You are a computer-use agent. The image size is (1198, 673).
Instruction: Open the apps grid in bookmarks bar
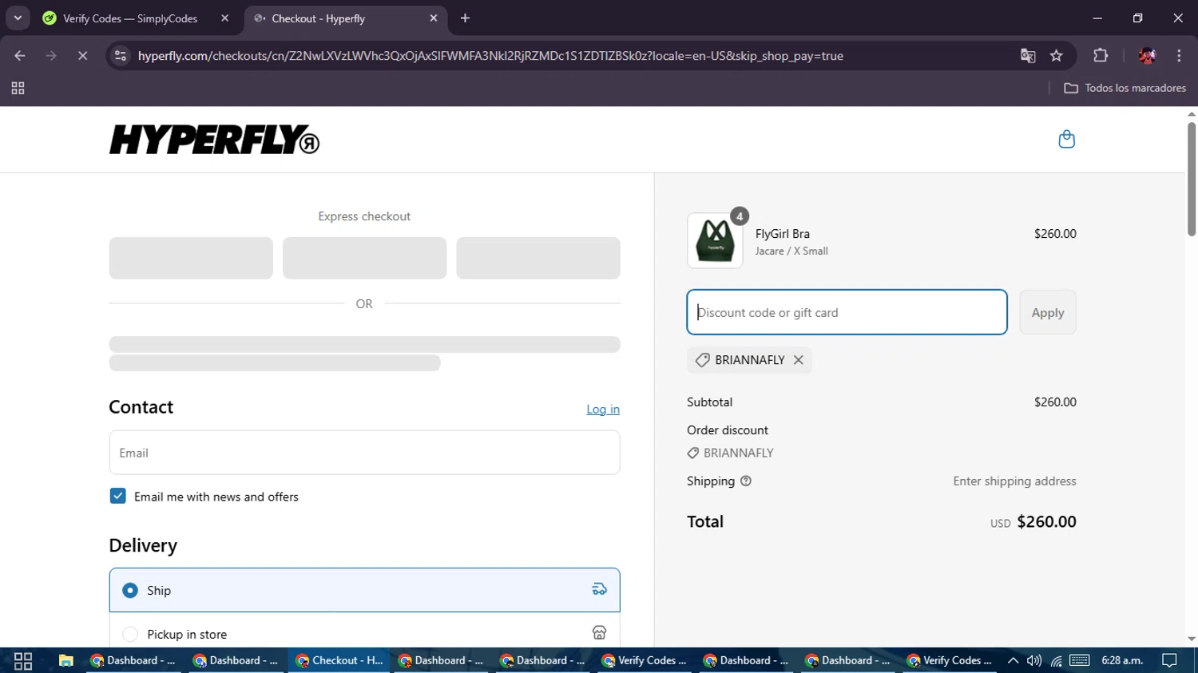tap(18, 89)
